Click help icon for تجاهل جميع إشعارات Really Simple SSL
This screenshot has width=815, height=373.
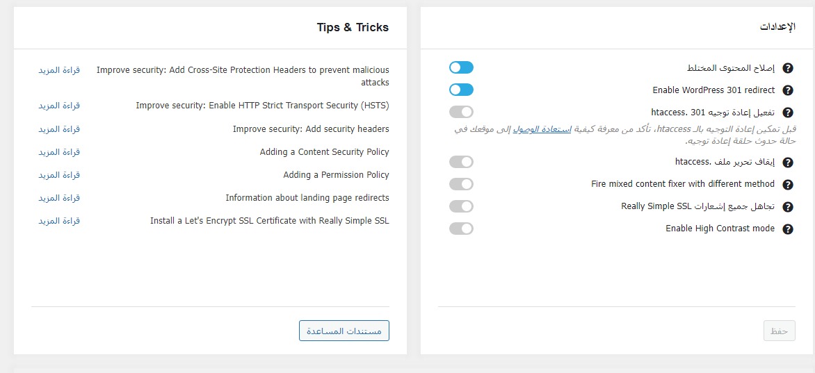788,207
